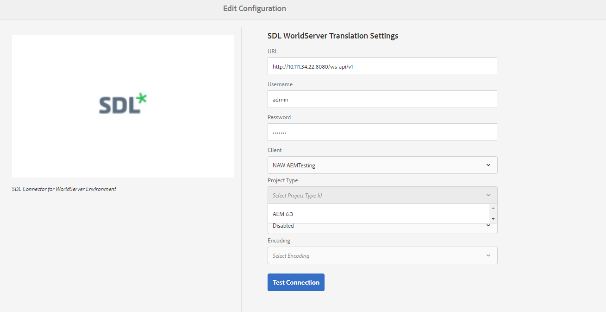Open the Select Encoding dropdown
The height and width of the screenshot is (312, 606).
click(x=382, y=255)
